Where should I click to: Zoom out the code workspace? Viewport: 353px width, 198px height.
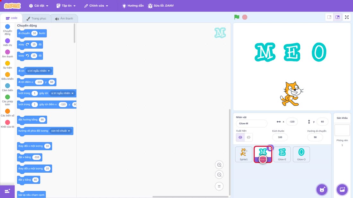(x=219, y=175)
